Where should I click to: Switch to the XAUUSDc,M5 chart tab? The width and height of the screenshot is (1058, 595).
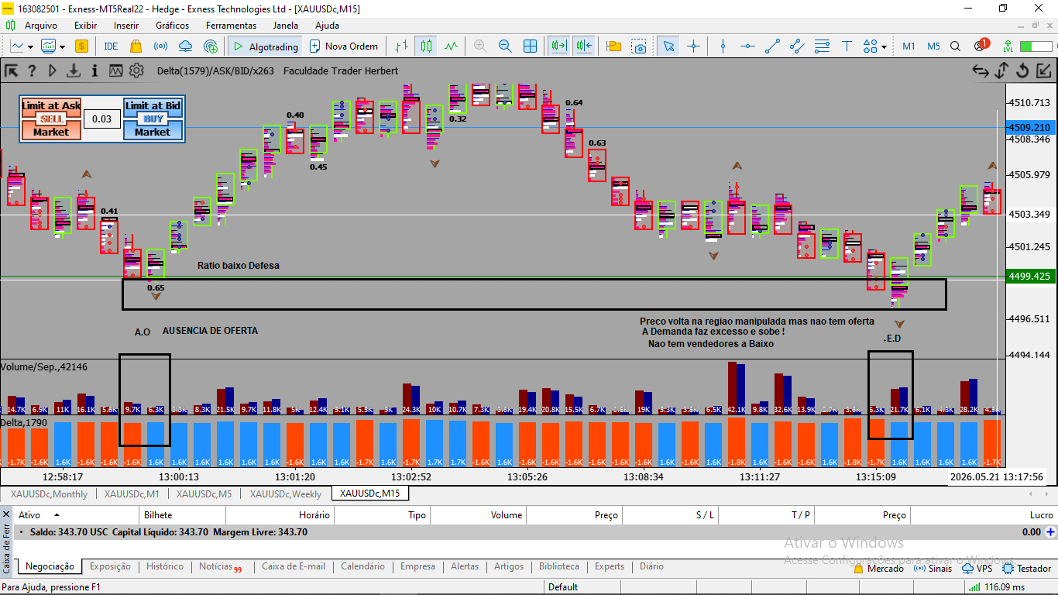coord(204,494)
